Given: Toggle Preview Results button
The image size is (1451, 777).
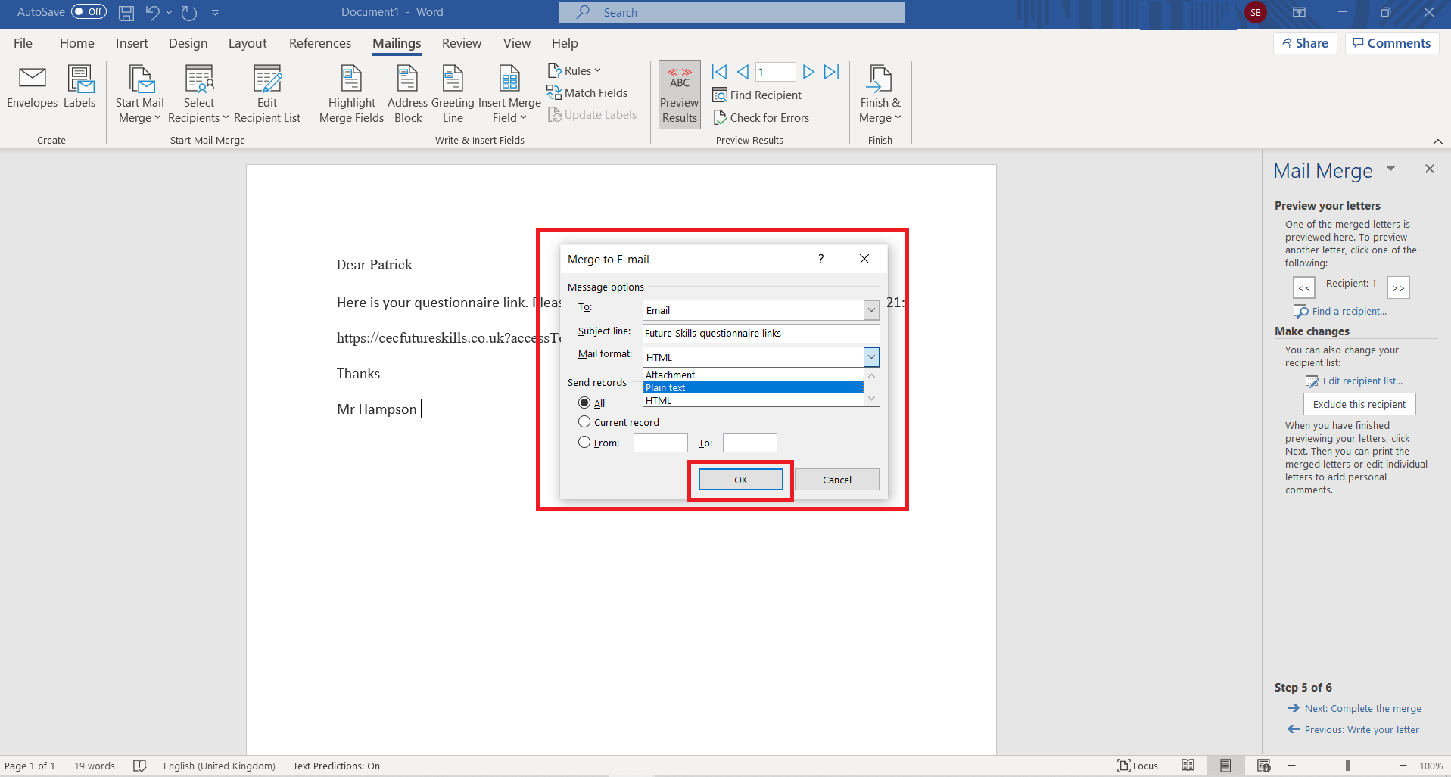Looking at the screenshot, I should (679, 95).
